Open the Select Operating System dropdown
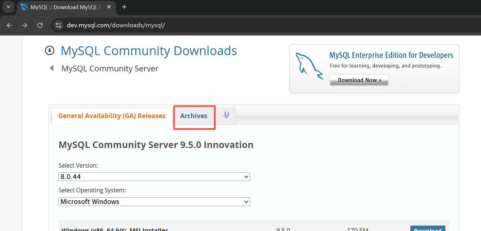Image resolution: width=481 pixels, height=231 pixels. tap(154, 202)
